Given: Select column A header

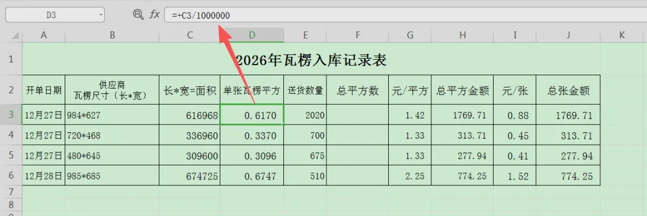Looking at the screenshot, I should [x=44, y=35].
